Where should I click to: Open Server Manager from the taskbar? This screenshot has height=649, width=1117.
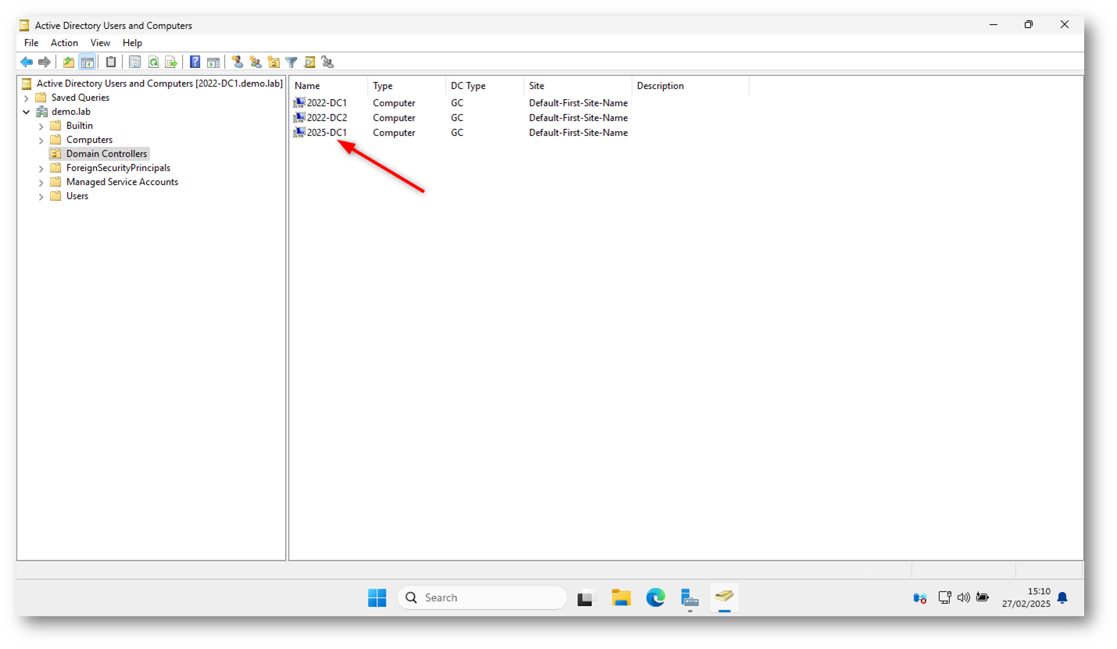(x=690, y=597)
